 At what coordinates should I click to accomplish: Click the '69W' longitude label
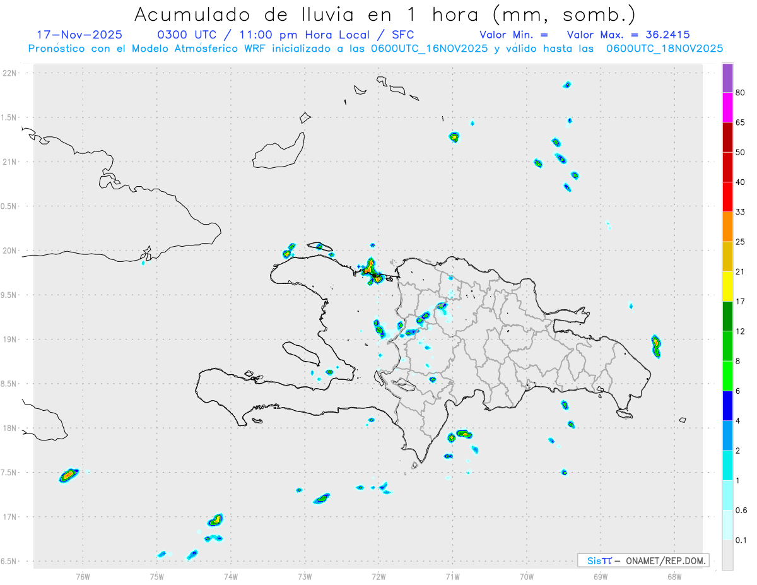pyautogui.click(x=601, y=576)
